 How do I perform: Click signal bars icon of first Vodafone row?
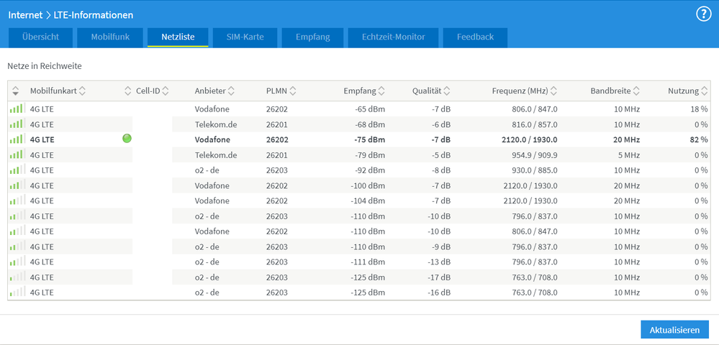17,109
